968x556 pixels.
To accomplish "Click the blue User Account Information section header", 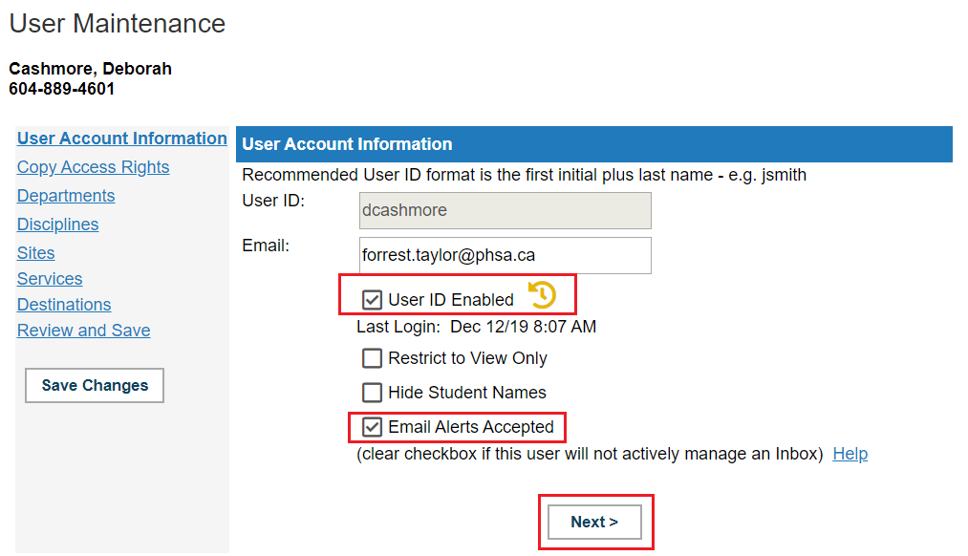I will point(593,144).
